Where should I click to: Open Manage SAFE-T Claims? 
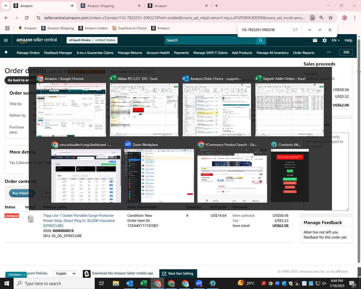[210, 53]
